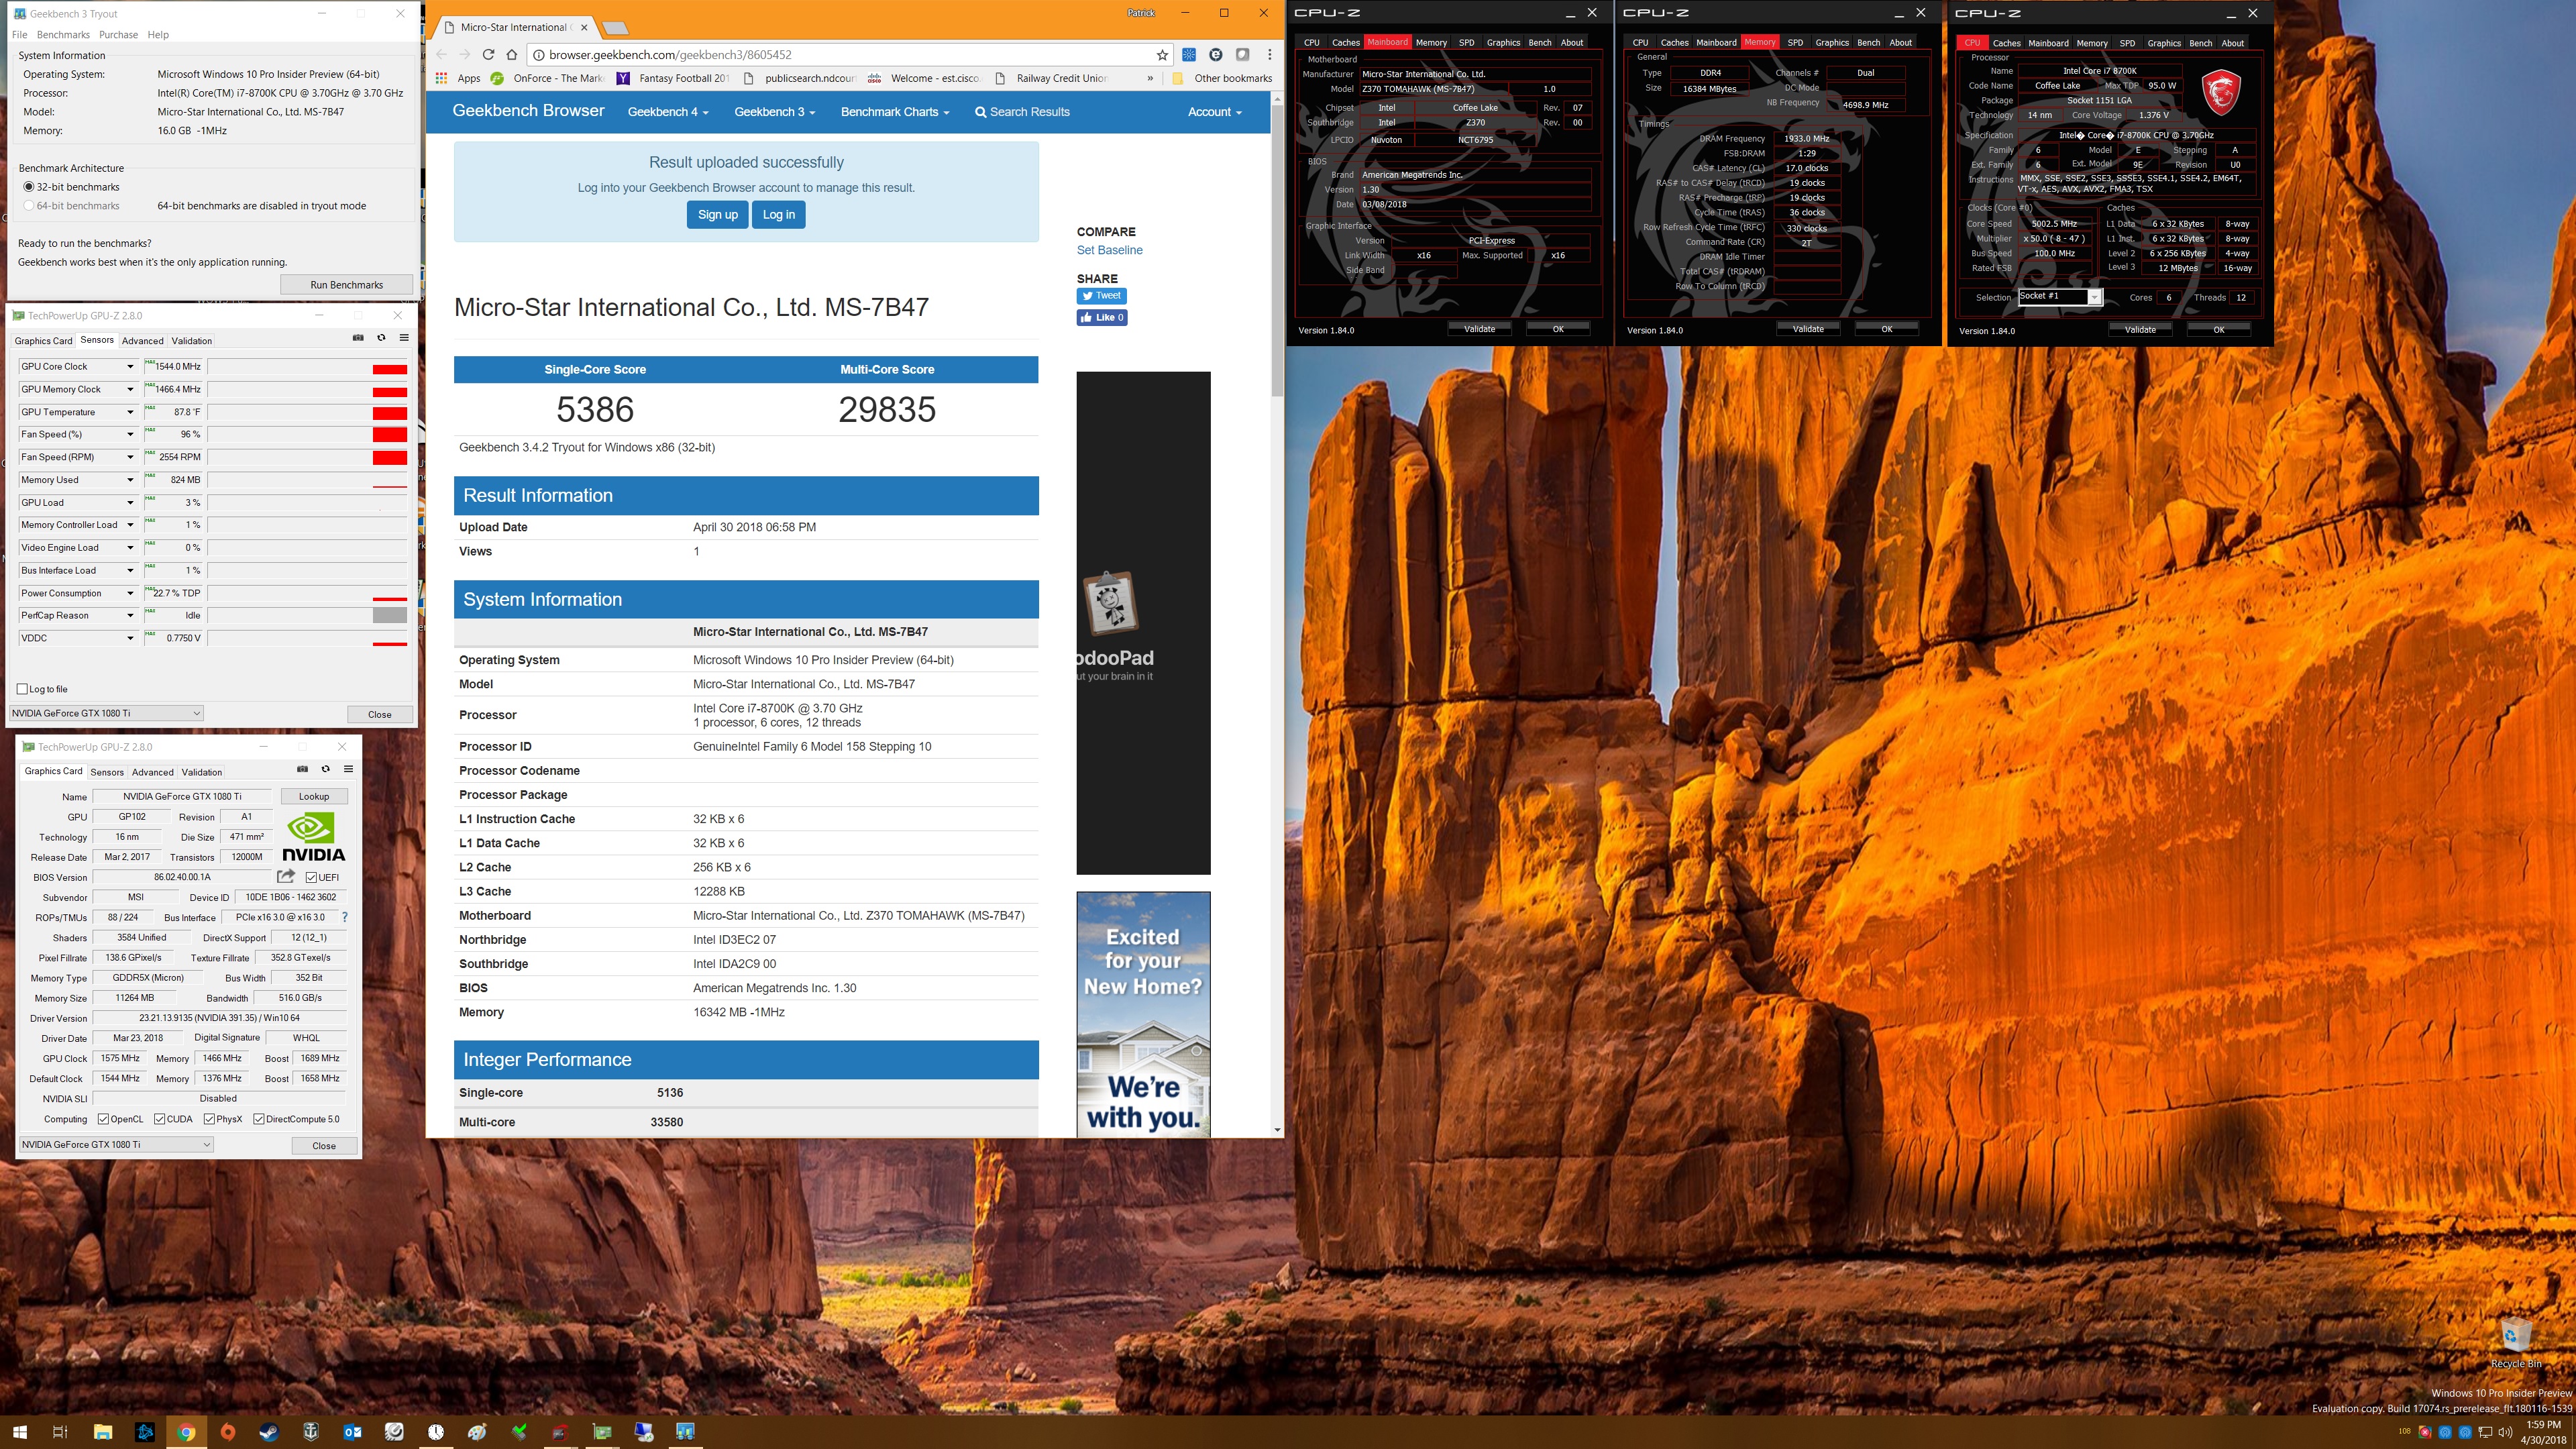Open GPU selector dropdown in GPU-Z Sensors window
This screenshot has height=1449, width=2576.
106,713
